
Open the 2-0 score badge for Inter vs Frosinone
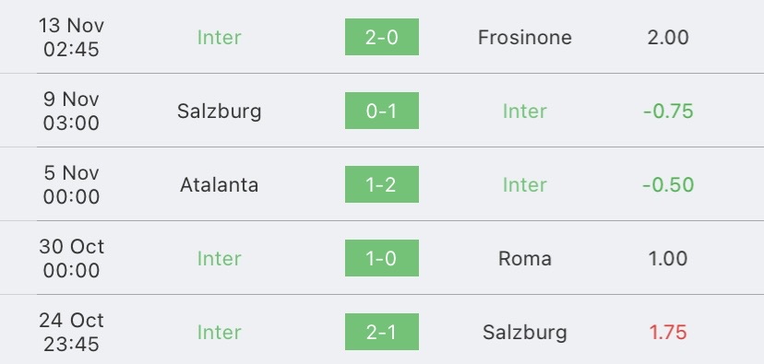381,37
